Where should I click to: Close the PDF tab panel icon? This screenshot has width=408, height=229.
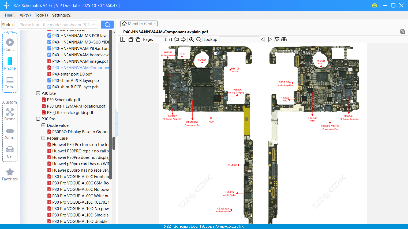coord(402,32)
